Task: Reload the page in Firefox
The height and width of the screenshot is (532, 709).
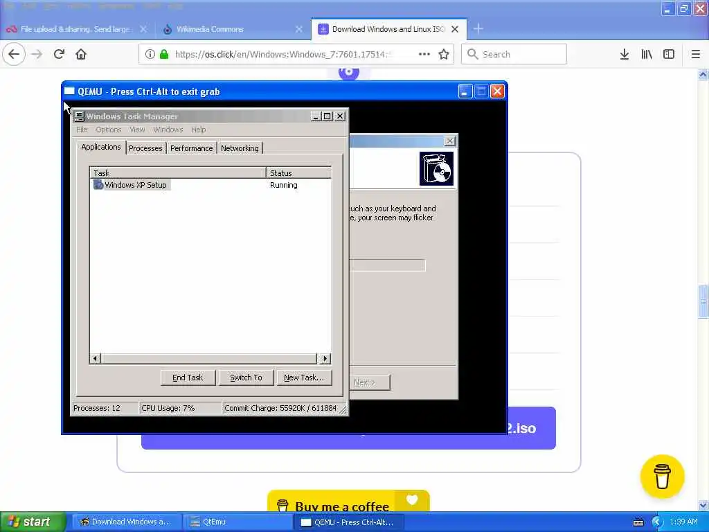Action: 59,54
